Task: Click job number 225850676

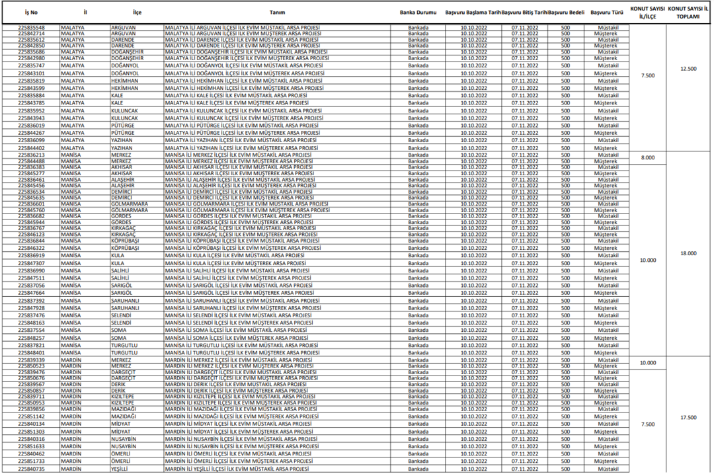Action: click(x=32, y=378)
